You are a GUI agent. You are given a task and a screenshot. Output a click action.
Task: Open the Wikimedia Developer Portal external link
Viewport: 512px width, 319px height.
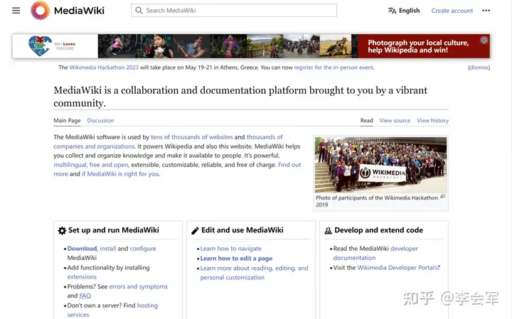click(398, 267)
